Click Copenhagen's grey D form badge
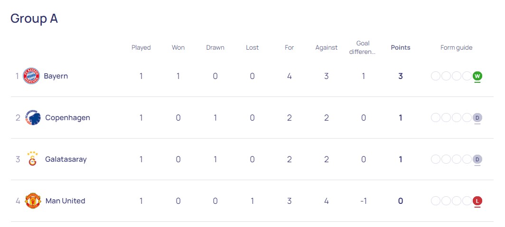 pyautogui.click(x=477, y=117)
